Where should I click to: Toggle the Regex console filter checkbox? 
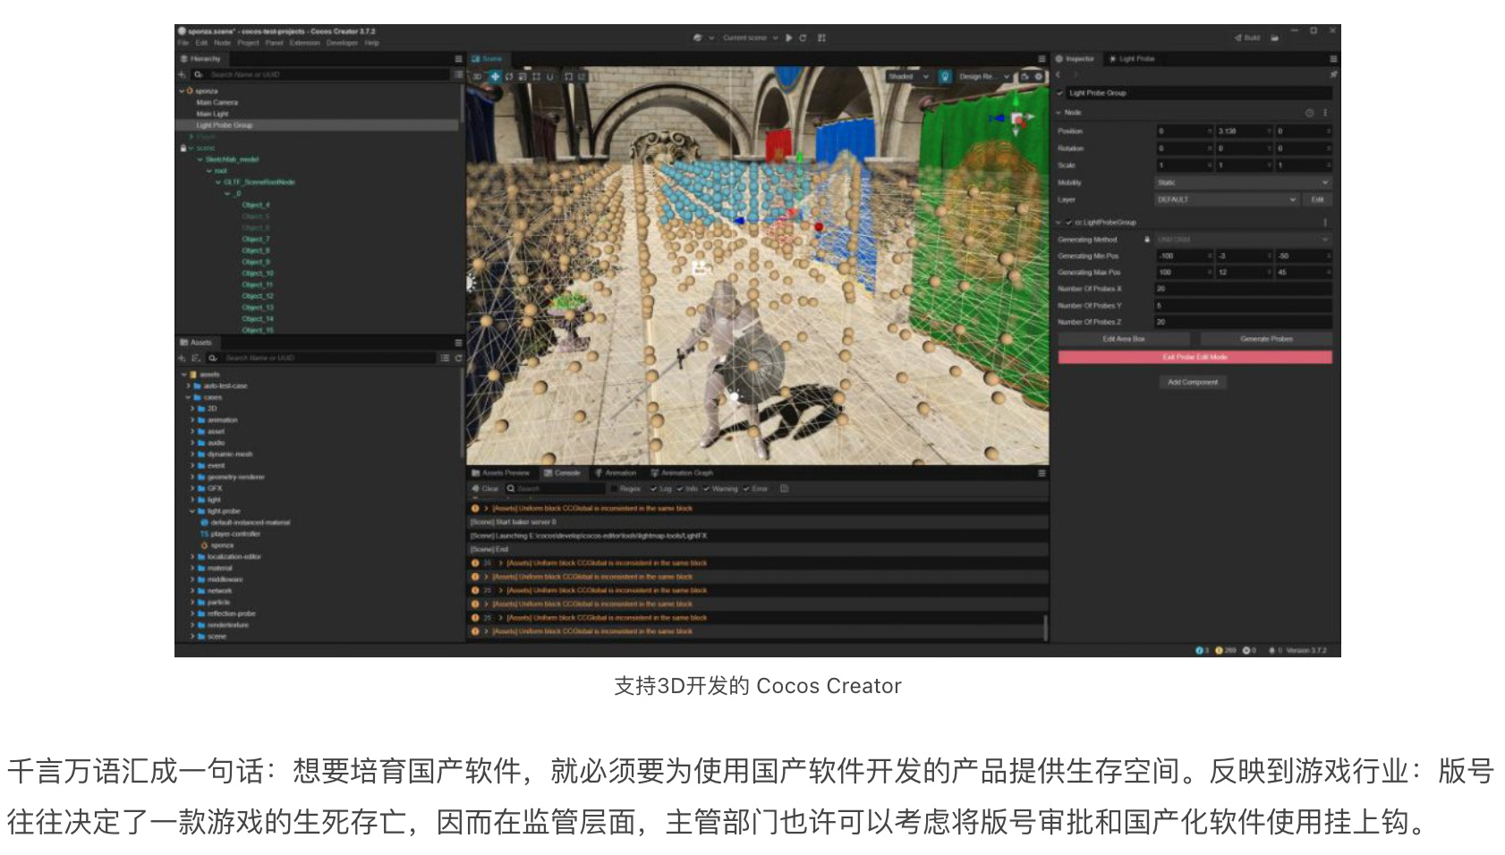point(615,489)
